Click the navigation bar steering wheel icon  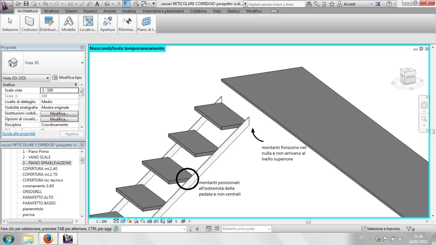pos(424,105)
